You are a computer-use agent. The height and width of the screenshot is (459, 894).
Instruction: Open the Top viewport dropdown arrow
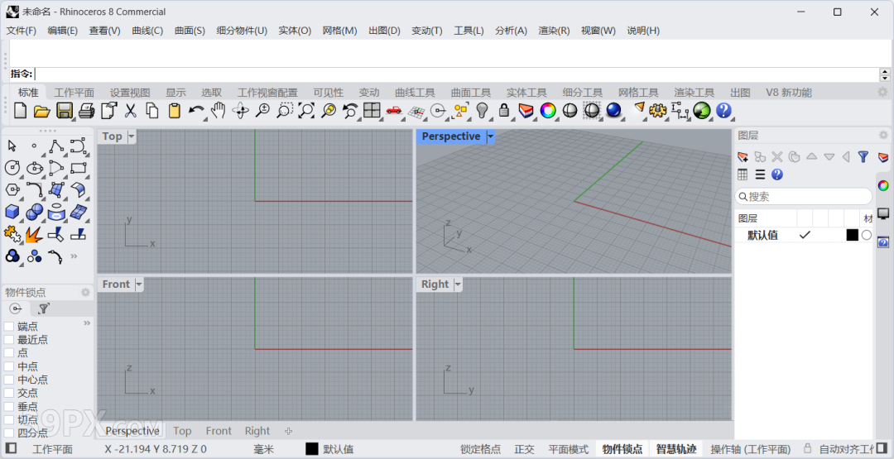point(131,136)
